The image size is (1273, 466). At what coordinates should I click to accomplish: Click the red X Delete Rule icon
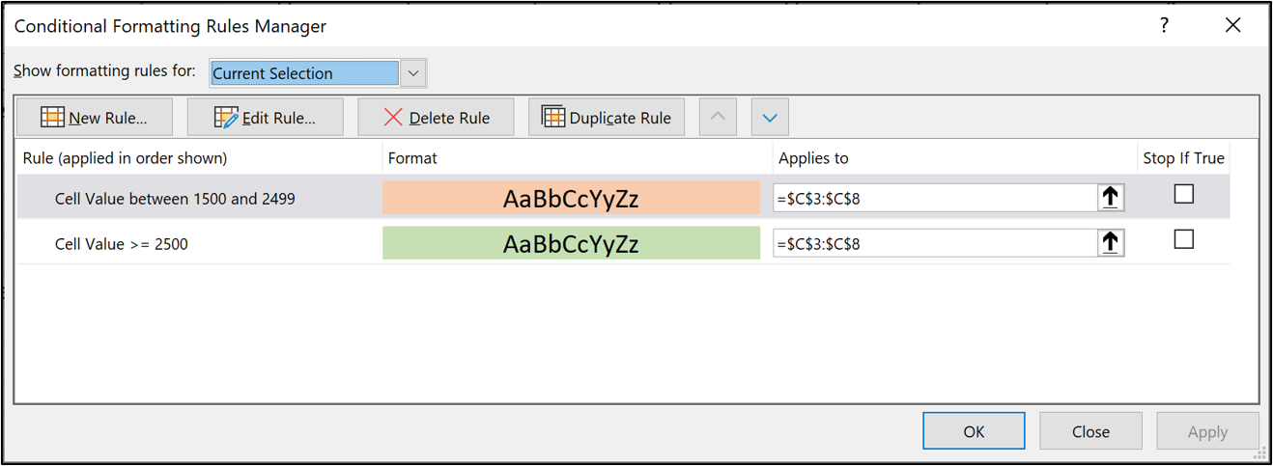point(393,118)
